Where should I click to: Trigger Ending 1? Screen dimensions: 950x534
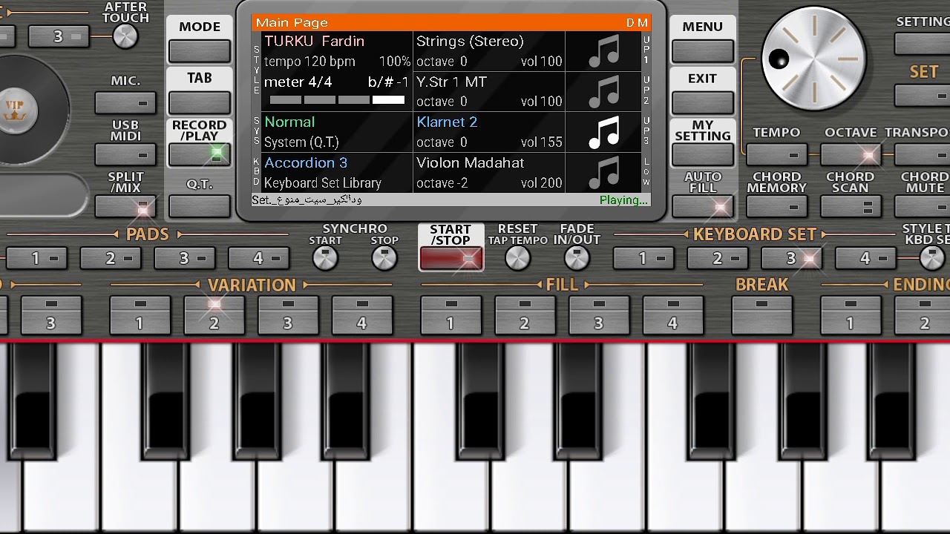coord(851,314)
